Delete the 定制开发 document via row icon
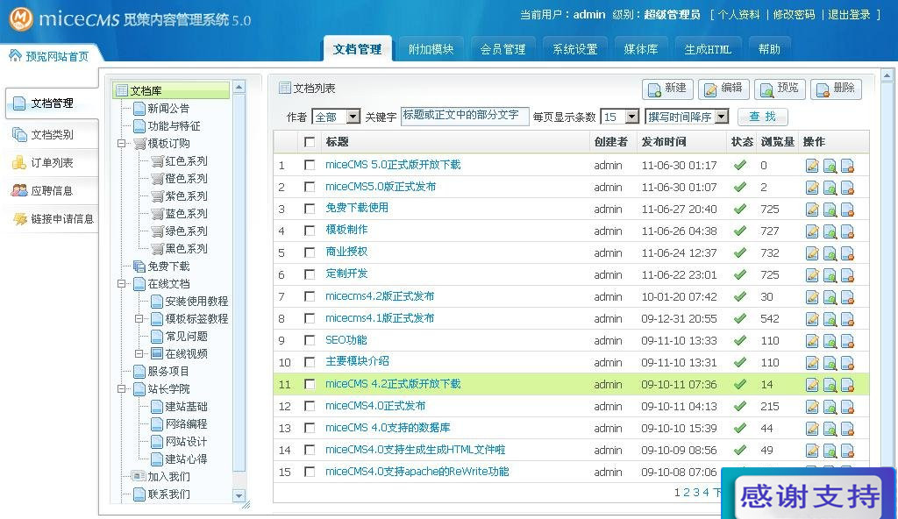 [x=848, y=275]
